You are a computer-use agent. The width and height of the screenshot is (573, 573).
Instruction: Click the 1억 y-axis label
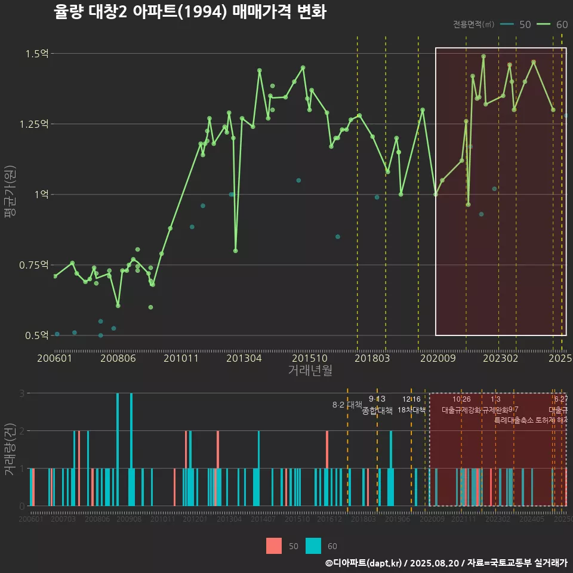click(41, 194)
